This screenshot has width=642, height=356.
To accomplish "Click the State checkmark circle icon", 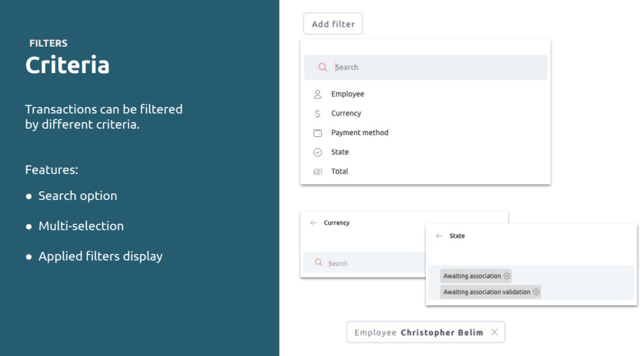I will 317,152.
